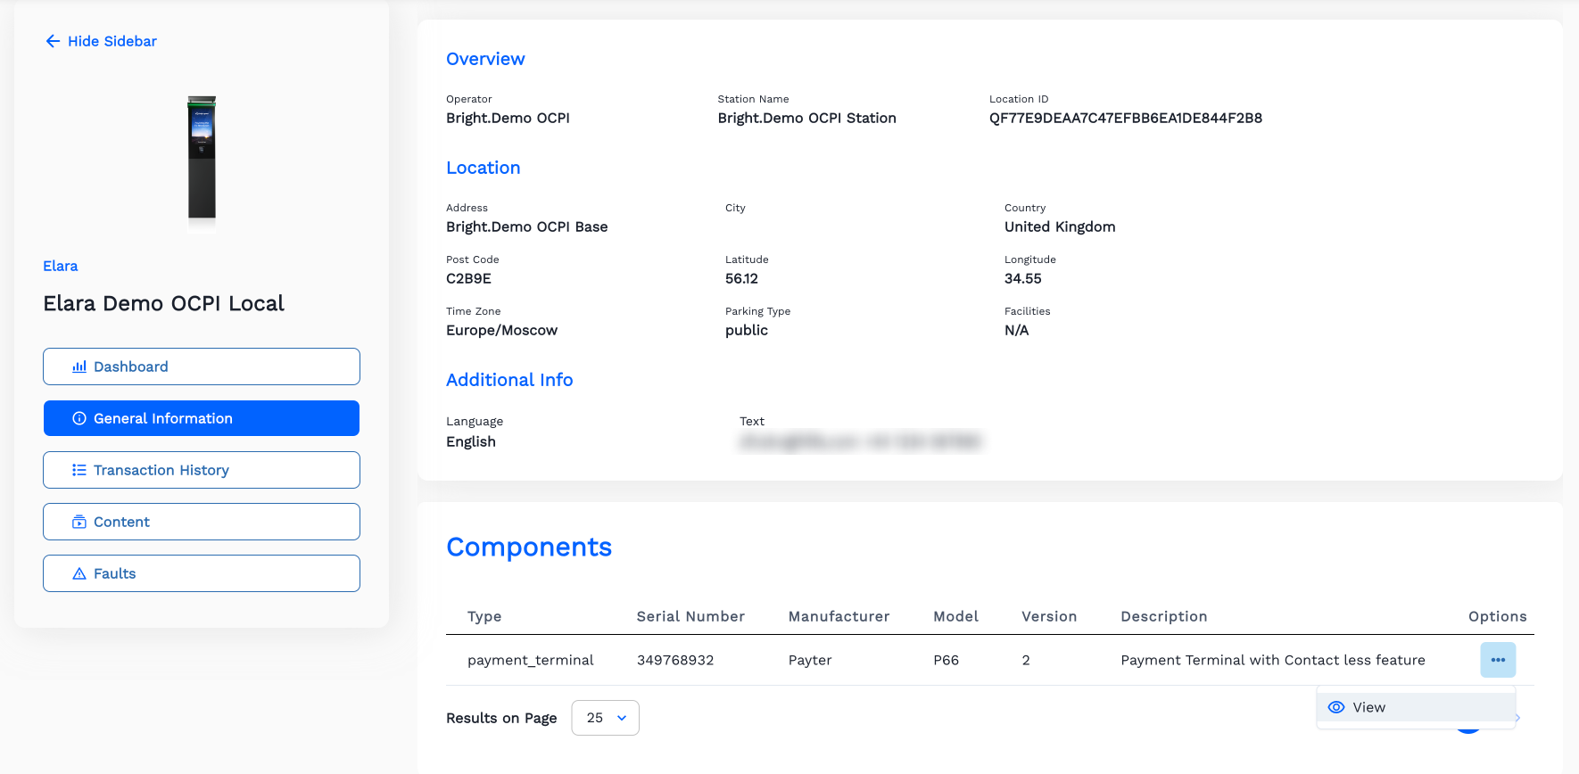Viewport: 1579px width, 774px height.
Task: Choose View from the options menu
Action: pyautogui.click(x=1368, y=707)
